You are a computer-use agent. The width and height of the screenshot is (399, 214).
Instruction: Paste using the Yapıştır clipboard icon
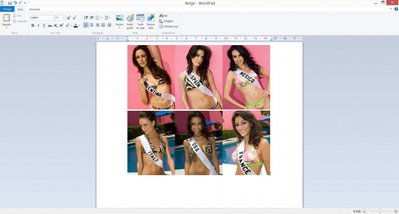pyautogui.click(x=6, y=18)
